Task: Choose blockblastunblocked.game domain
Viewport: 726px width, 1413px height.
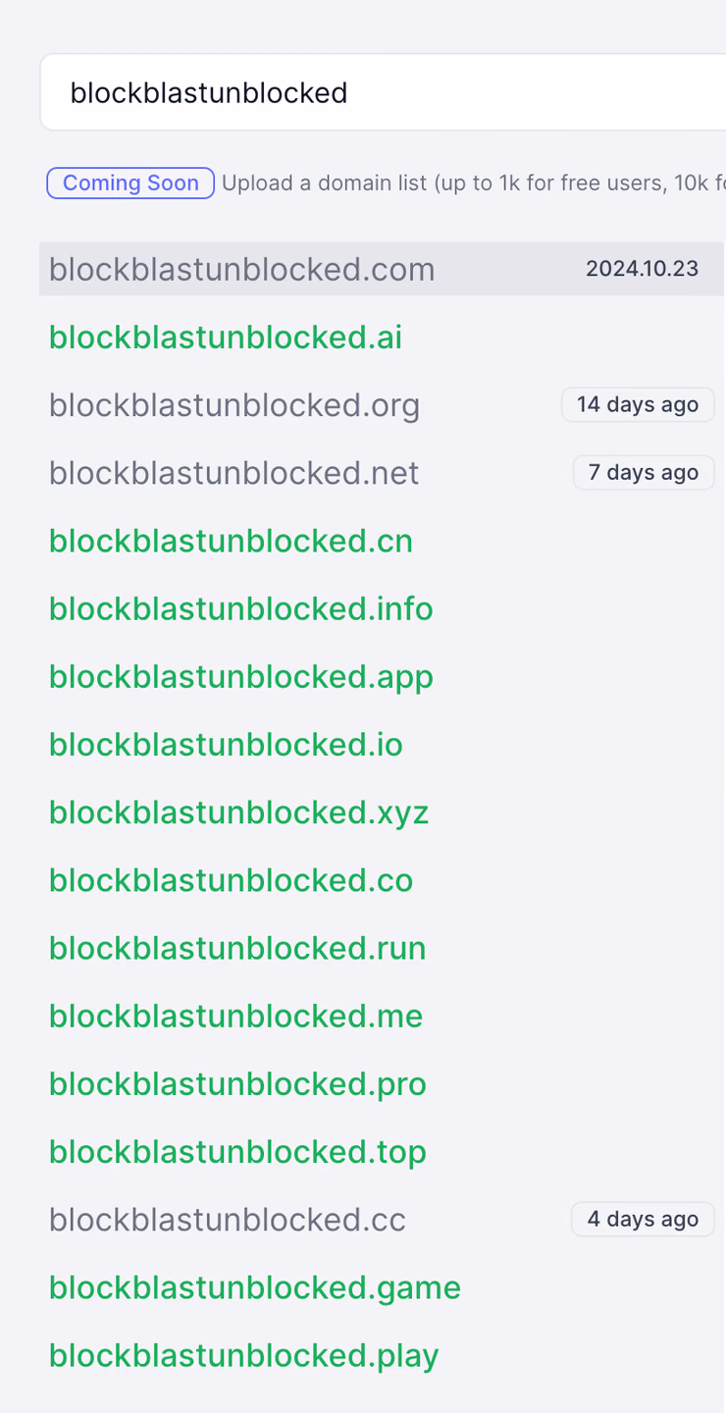Action: tap(255, 1287)
